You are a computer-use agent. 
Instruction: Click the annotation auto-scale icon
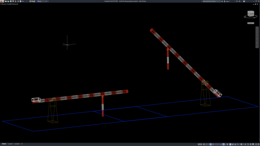[233, 144]
